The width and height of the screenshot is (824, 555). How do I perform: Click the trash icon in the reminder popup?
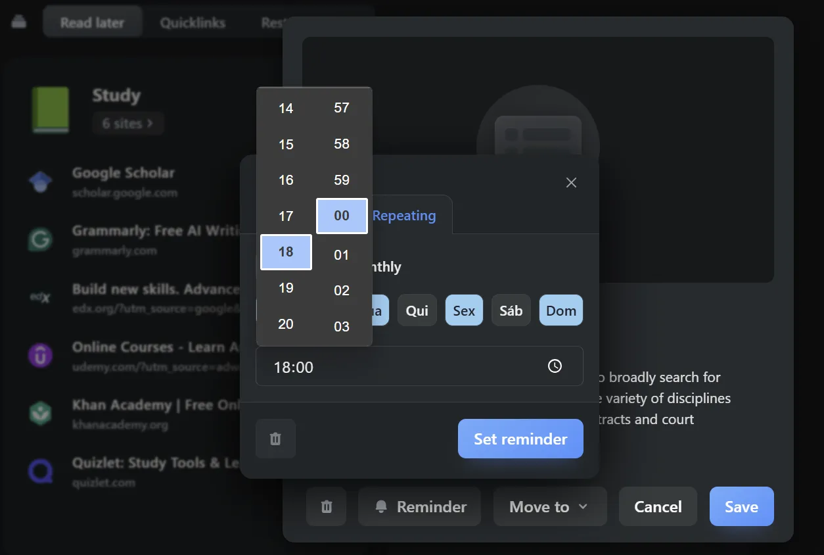tap(275, 439)
